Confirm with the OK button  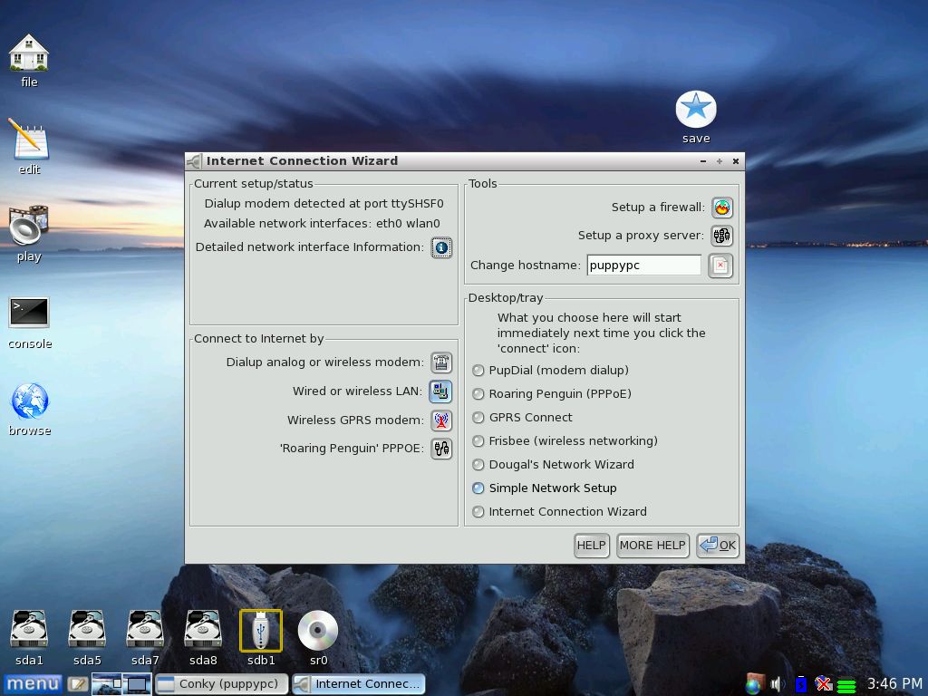coord(718,546)
